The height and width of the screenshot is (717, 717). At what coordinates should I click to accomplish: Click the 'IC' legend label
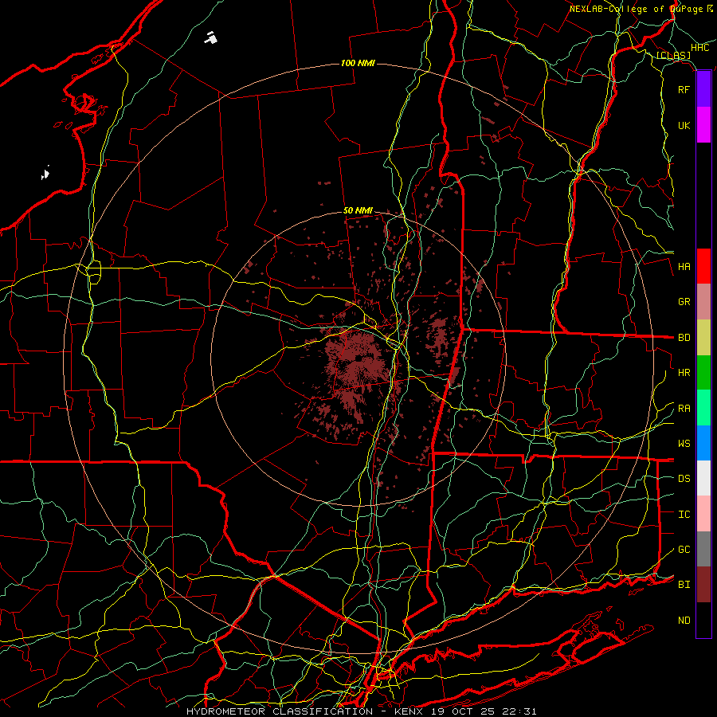point(684,515)
